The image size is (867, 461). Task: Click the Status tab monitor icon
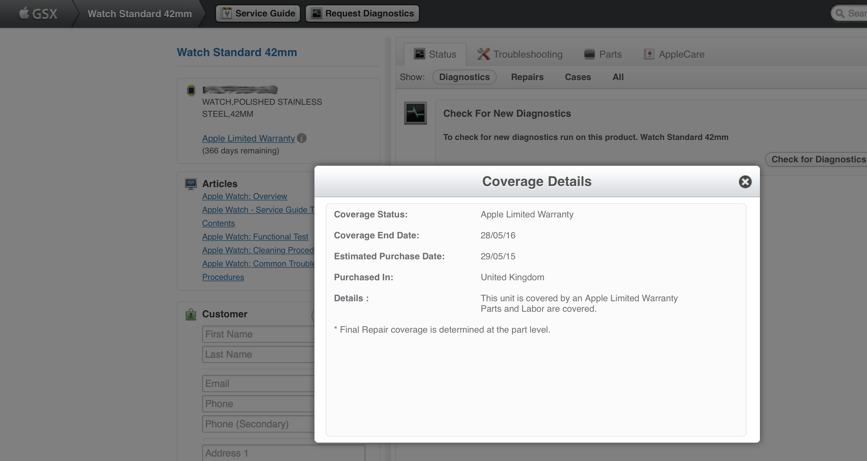pyautogui.click(x=419, y=54)
